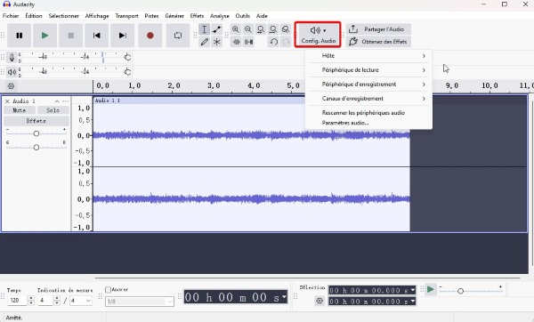The height and width of the screenshot is (322, 534).
Task: Click Partager l'Audio button
Action: (x=378, y=29)
